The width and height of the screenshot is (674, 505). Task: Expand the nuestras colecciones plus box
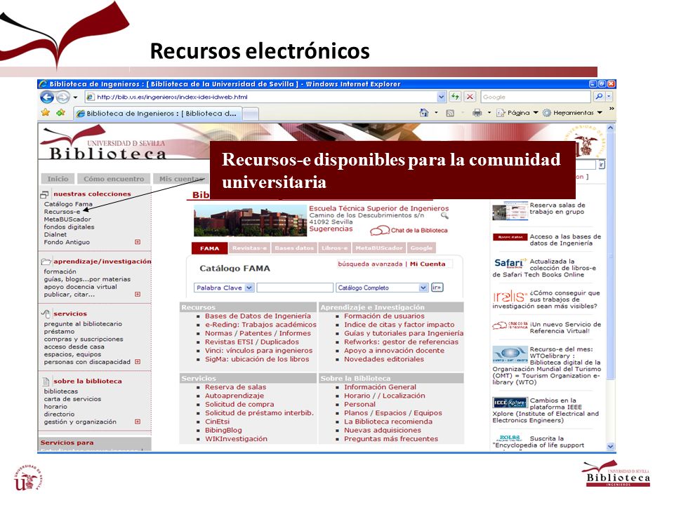pyautogui.click(x=138, y=242)
